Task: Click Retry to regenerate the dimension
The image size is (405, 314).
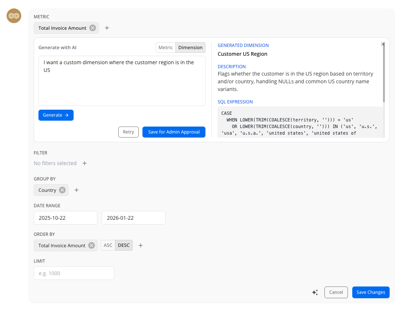Action: [128, 132]
